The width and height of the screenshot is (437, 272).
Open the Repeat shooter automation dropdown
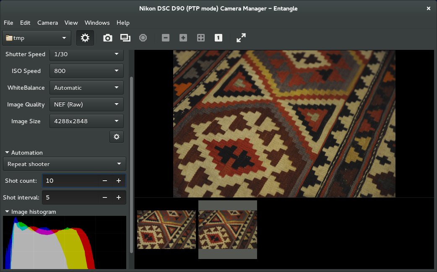65,164
